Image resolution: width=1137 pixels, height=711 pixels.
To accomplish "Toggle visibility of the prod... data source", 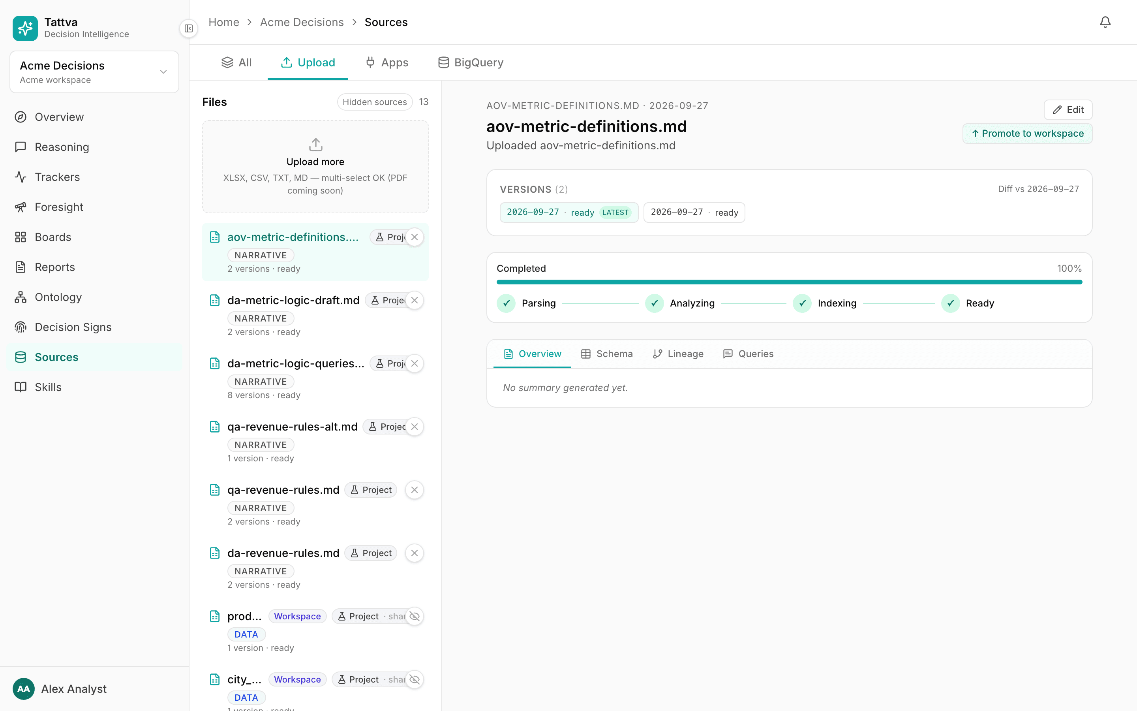I will (415, 616).
